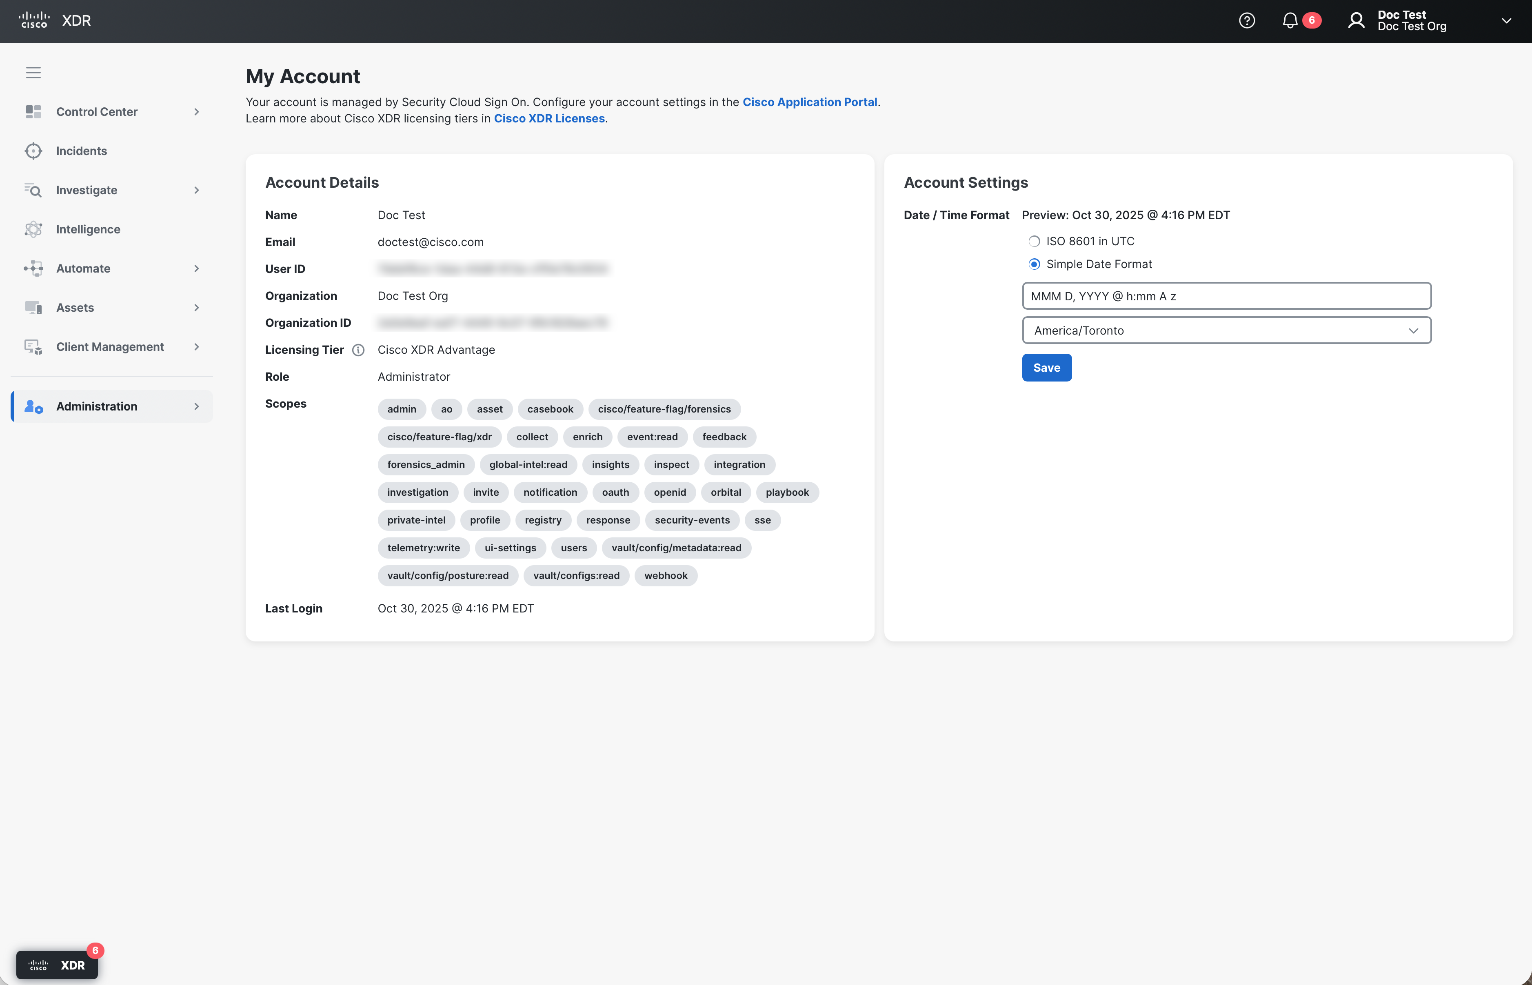Click the Cisco logo in header
Viewport: 1532px width, 985px height.
click(34, 20)
